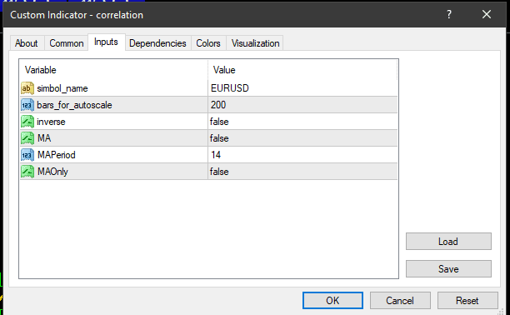Select the 200 value for bars_for_autoscale

tap(302, 105)
